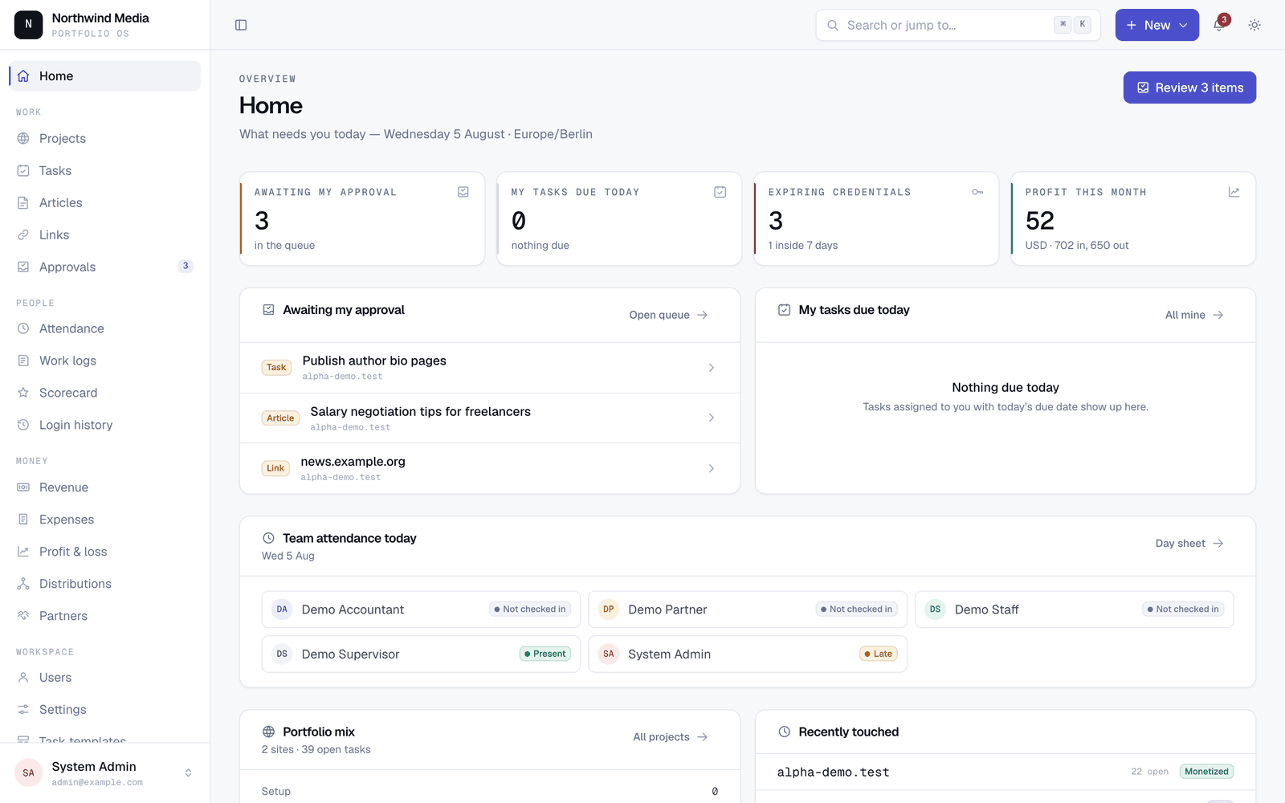Click the Setup row in Portfolio mix
Screen dimensions: 1285x803
click(x=490, y=791)
